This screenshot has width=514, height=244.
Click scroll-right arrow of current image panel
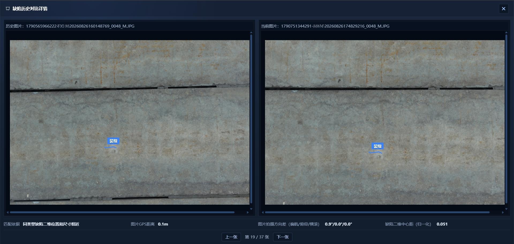coord(503,212)
